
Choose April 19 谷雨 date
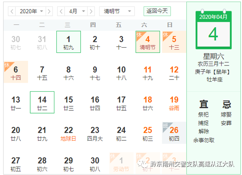click(x=174, y=103)
